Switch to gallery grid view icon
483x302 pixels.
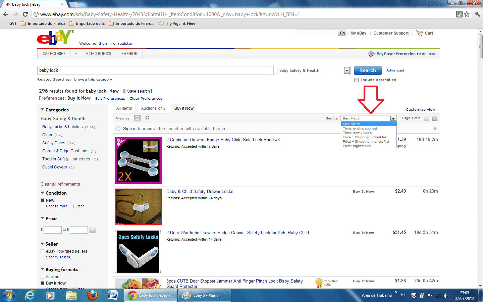coord(147,118)
